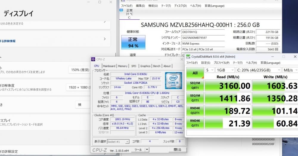Viewport: 298px width, 156px height.
Task: Open the ツール dropdown arrow in CPU-Z
Action: [x=147, y=150]
